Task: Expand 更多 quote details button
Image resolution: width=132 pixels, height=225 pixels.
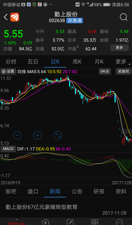Action: (119, 48)
